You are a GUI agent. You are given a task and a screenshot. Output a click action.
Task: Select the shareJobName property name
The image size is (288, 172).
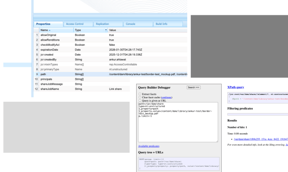[x=50, y=89]
